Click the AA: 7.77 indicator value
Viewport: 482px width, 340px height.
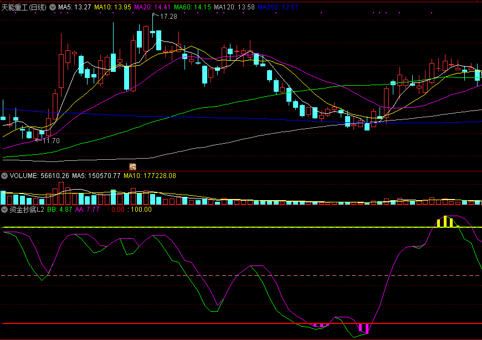(88, 210)
